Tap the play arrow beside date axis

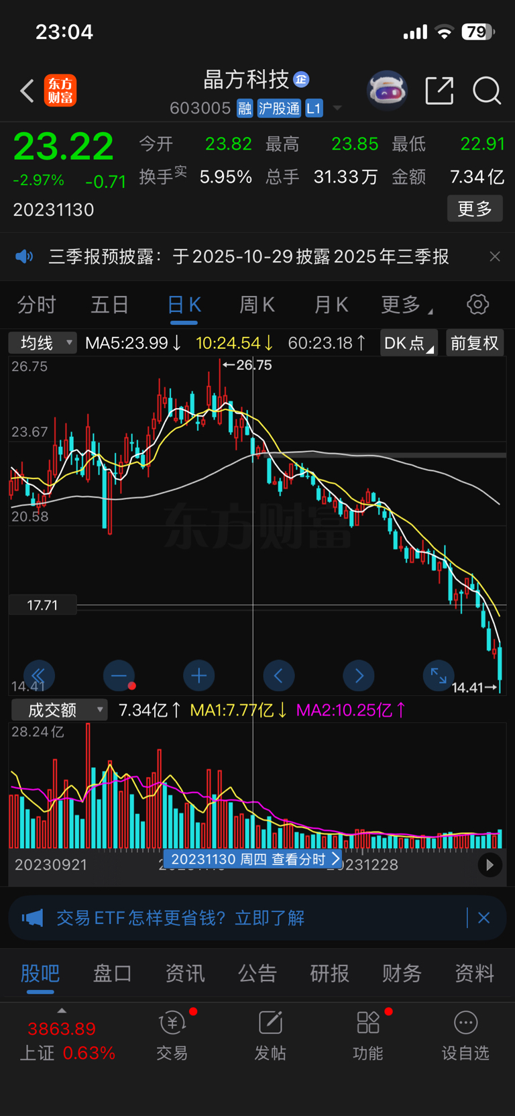point(490,865)
